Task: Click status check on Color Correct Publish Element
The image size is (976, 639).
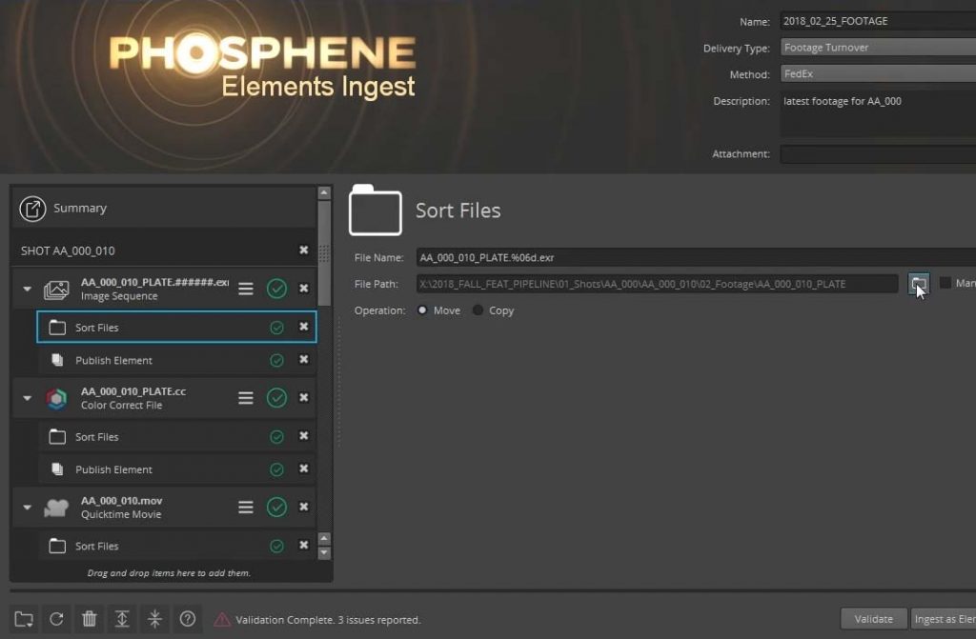Action: point(277,469)
